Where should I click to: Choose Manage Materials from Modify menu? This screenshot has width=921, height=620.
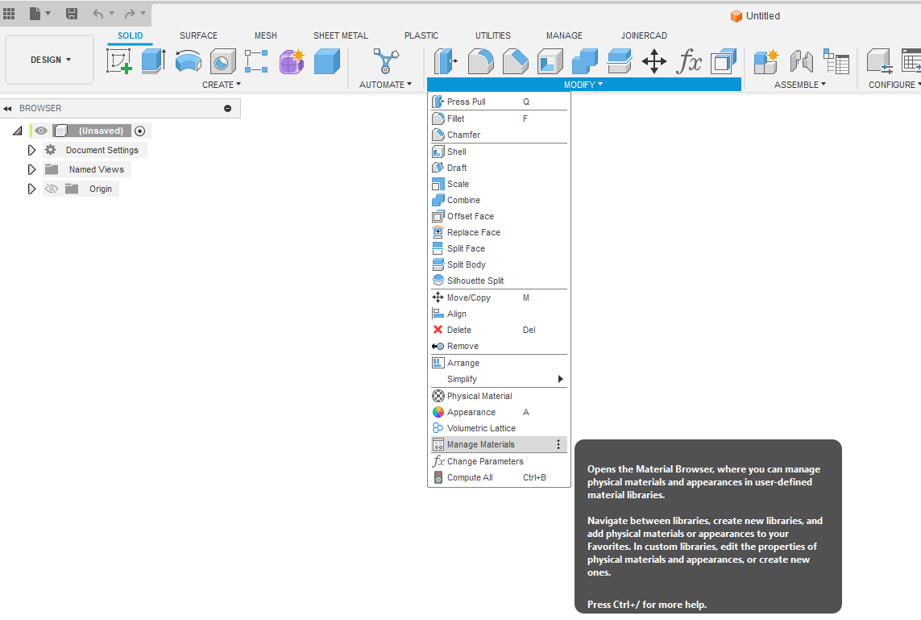coord(500,444)
